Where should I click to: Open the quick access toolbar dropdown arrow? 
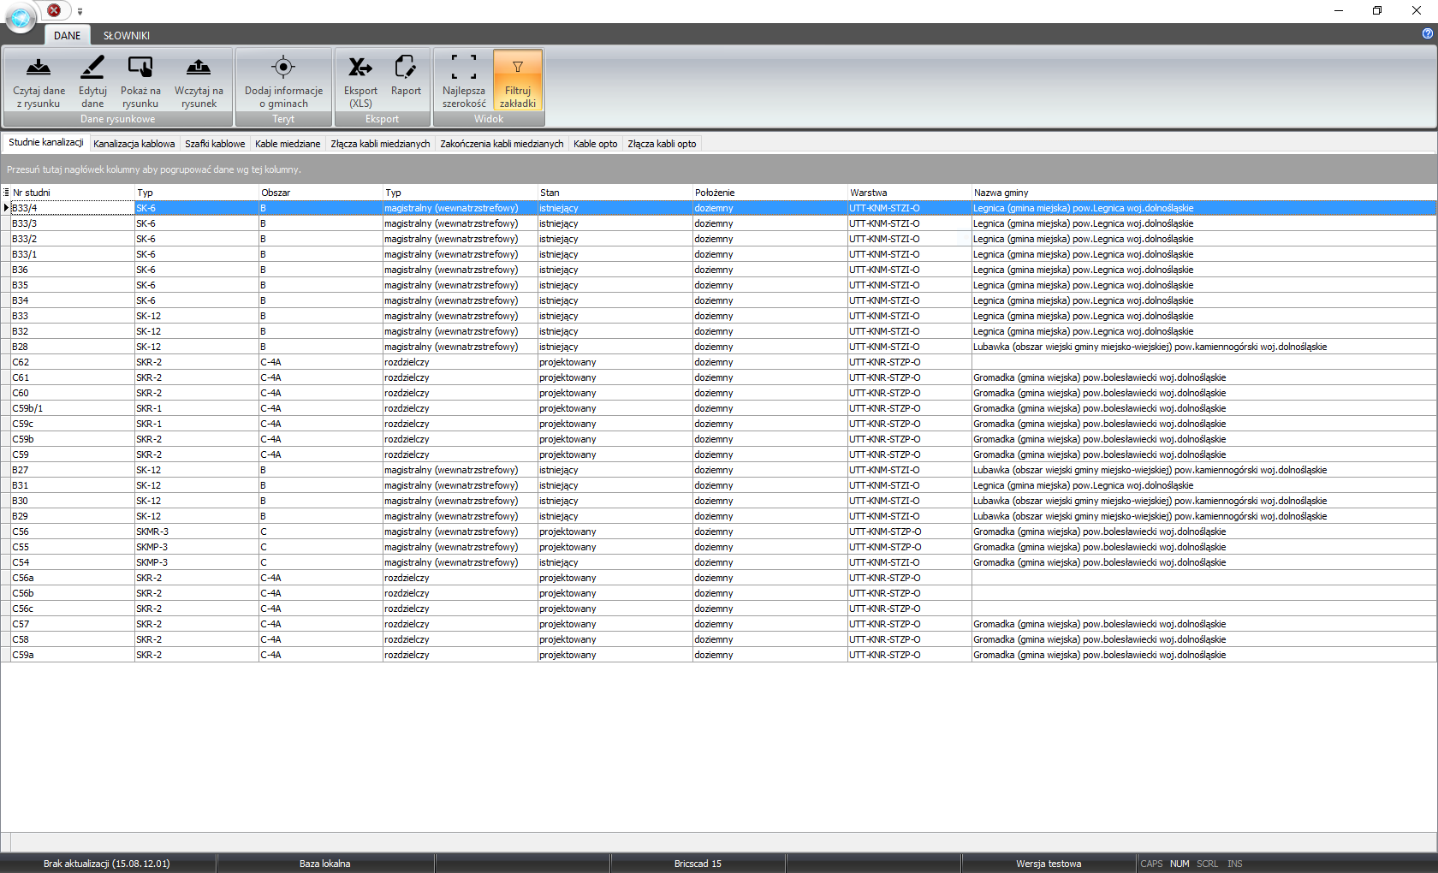[x=80, y=11]
